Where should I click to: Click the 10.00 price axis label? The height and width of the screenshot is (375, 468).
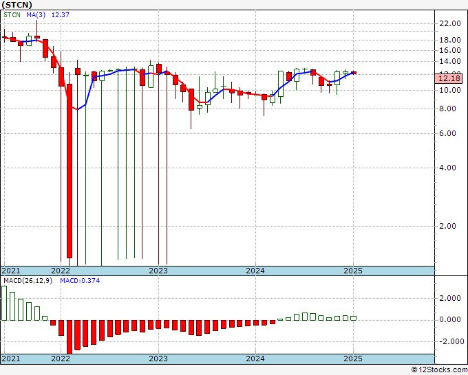[450, 90]
